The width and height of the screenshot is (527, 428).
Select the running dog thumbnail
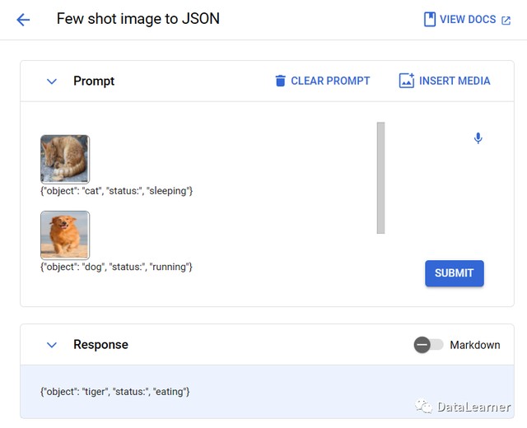65,235
